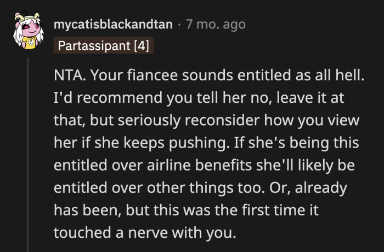Click the last line "touched a nerve with you"
Image resolution: width=384 pixels, height=252 pixels.
click(144, 233)
